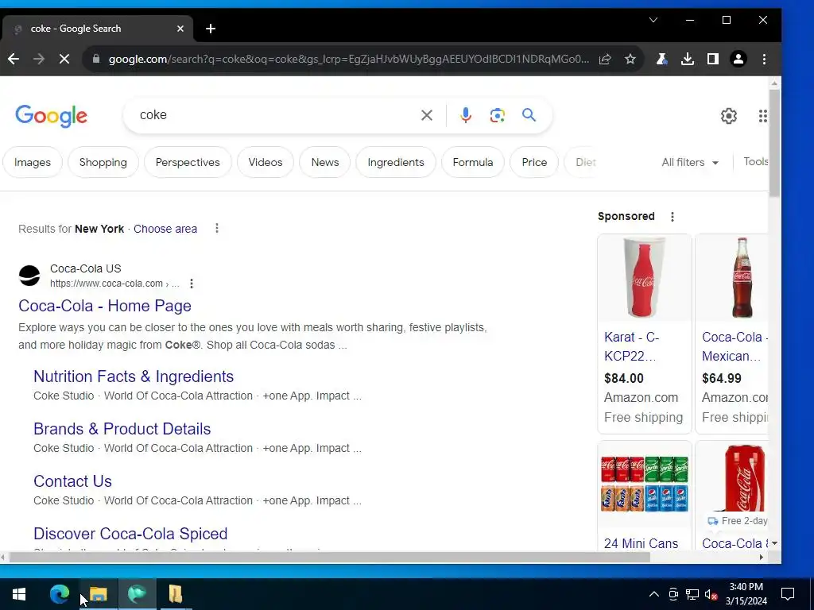Image resolution: width=814 pixels, height=610 pixels.
Task: Show hidden system tray icons
Action: pyautogui.click(x=654, y=594)
